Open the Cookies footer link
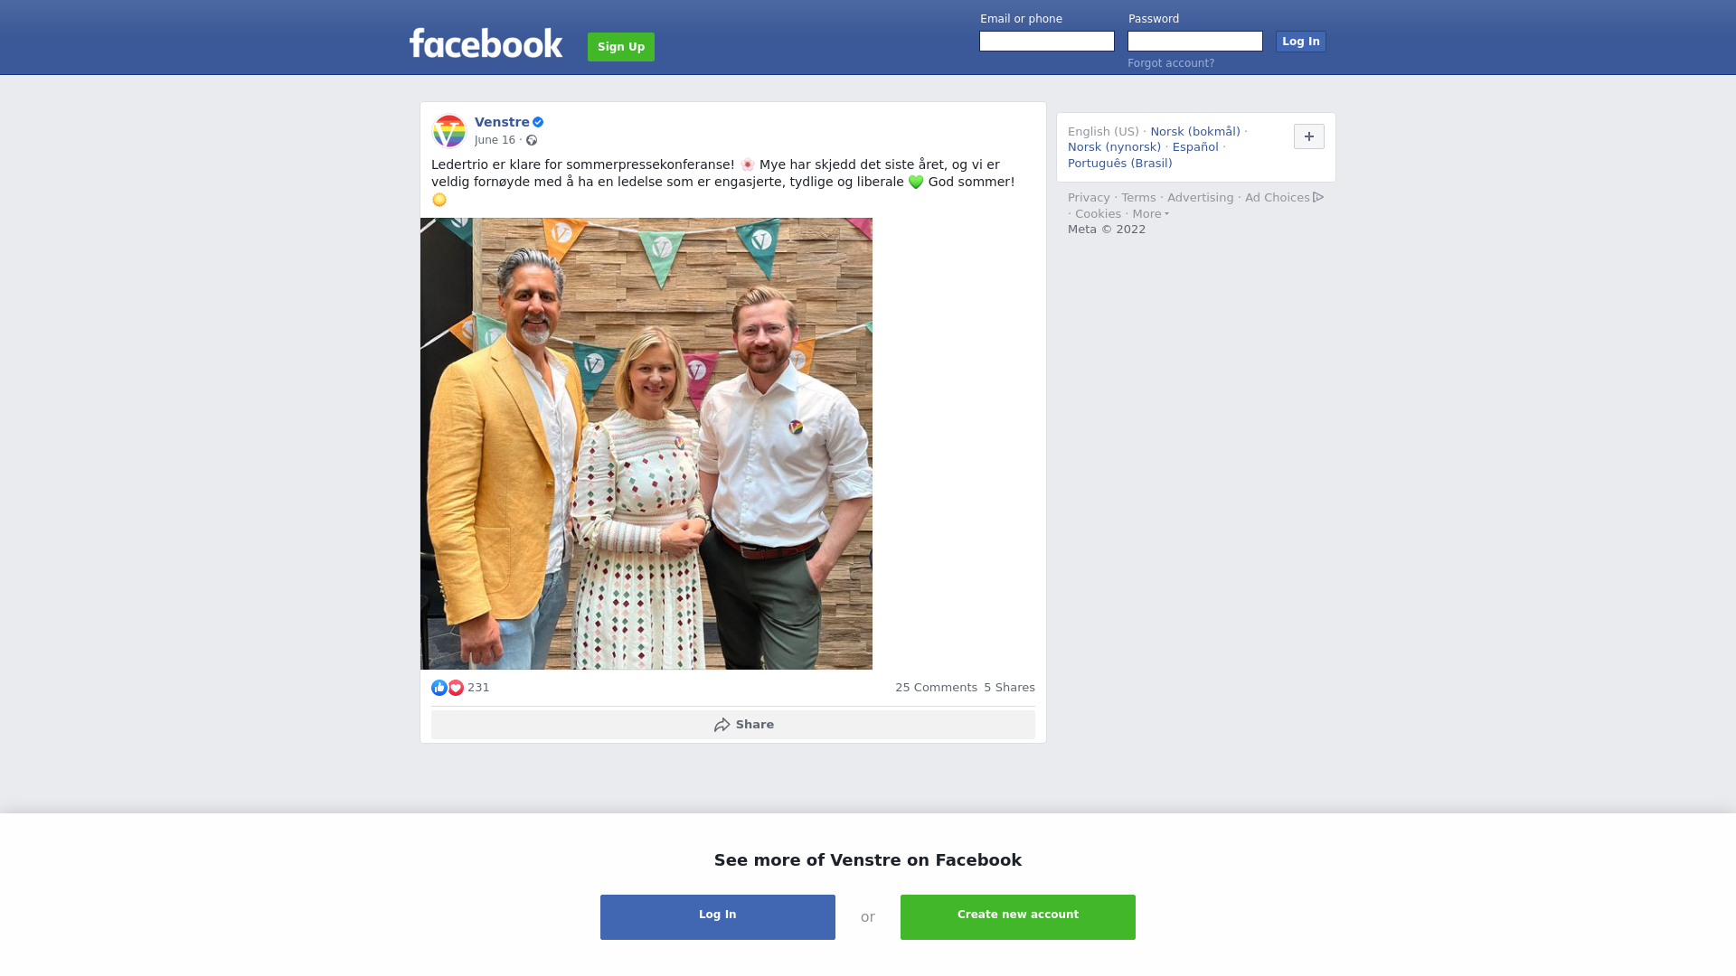 1098,214
